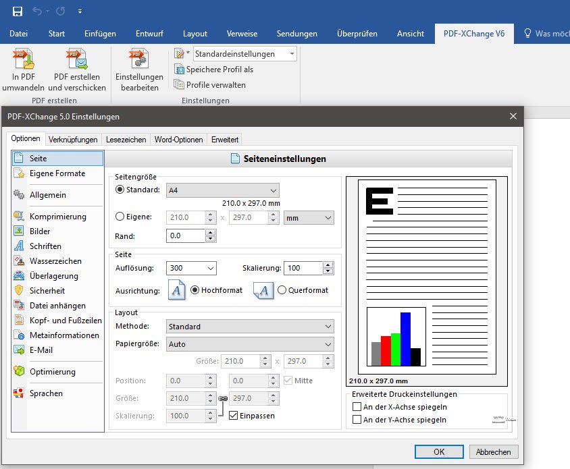Click the Abbrechen button
570x469 pixels.
pos(494,451)
